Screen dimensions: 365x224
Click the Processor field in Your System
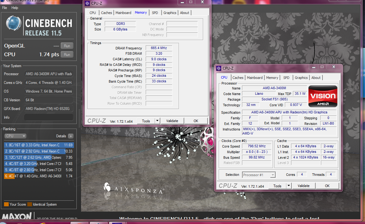click(x=49, y=74)
